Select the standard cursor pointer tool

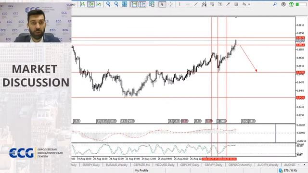pyautogui.click(x=162, y=4)
